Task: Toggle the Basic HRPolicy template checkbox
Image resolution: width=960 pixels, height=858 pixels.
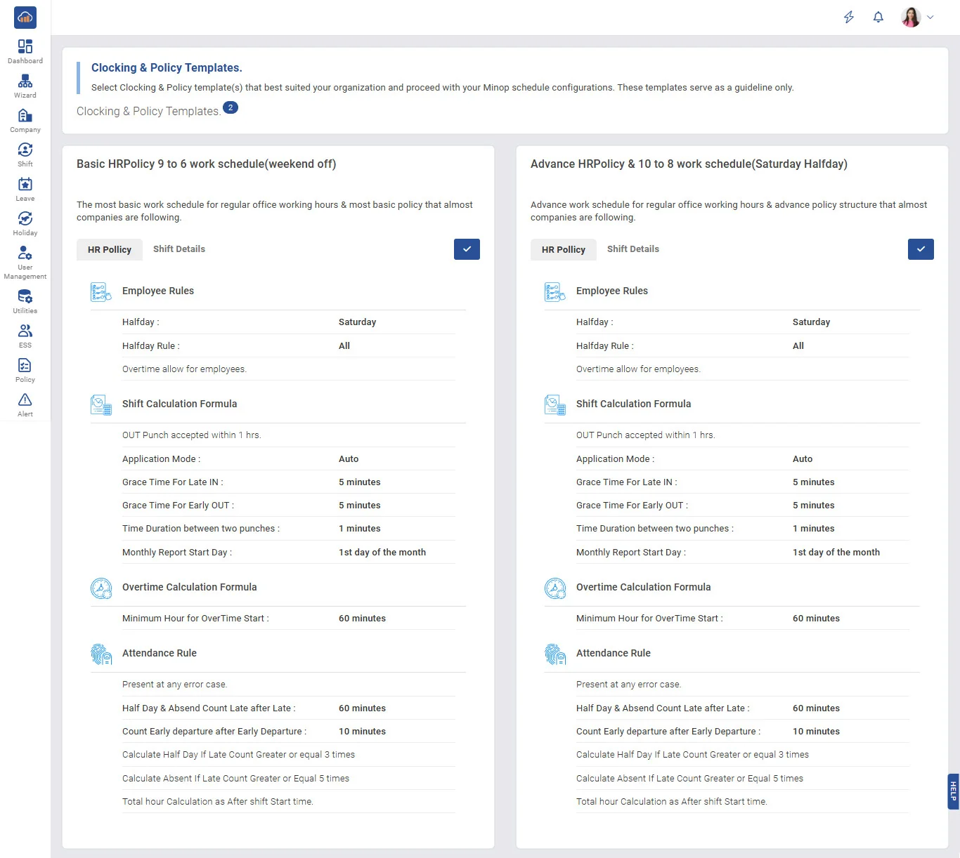Action: point(467,249)
